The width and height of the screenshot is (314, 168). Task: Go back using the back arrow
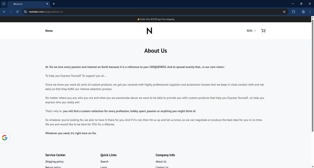point(4,12)
